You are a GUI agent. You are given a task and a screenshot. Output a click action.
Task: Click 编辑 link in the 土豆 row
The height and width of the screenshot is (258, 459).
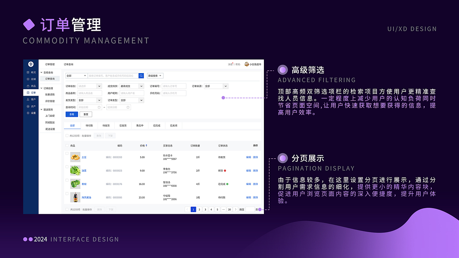(x=249, y=157)
